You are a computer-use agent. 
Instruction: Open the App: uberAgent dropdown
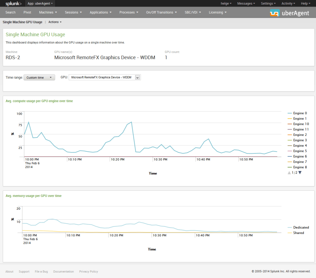pyautogui.click(x=40, y=3)
